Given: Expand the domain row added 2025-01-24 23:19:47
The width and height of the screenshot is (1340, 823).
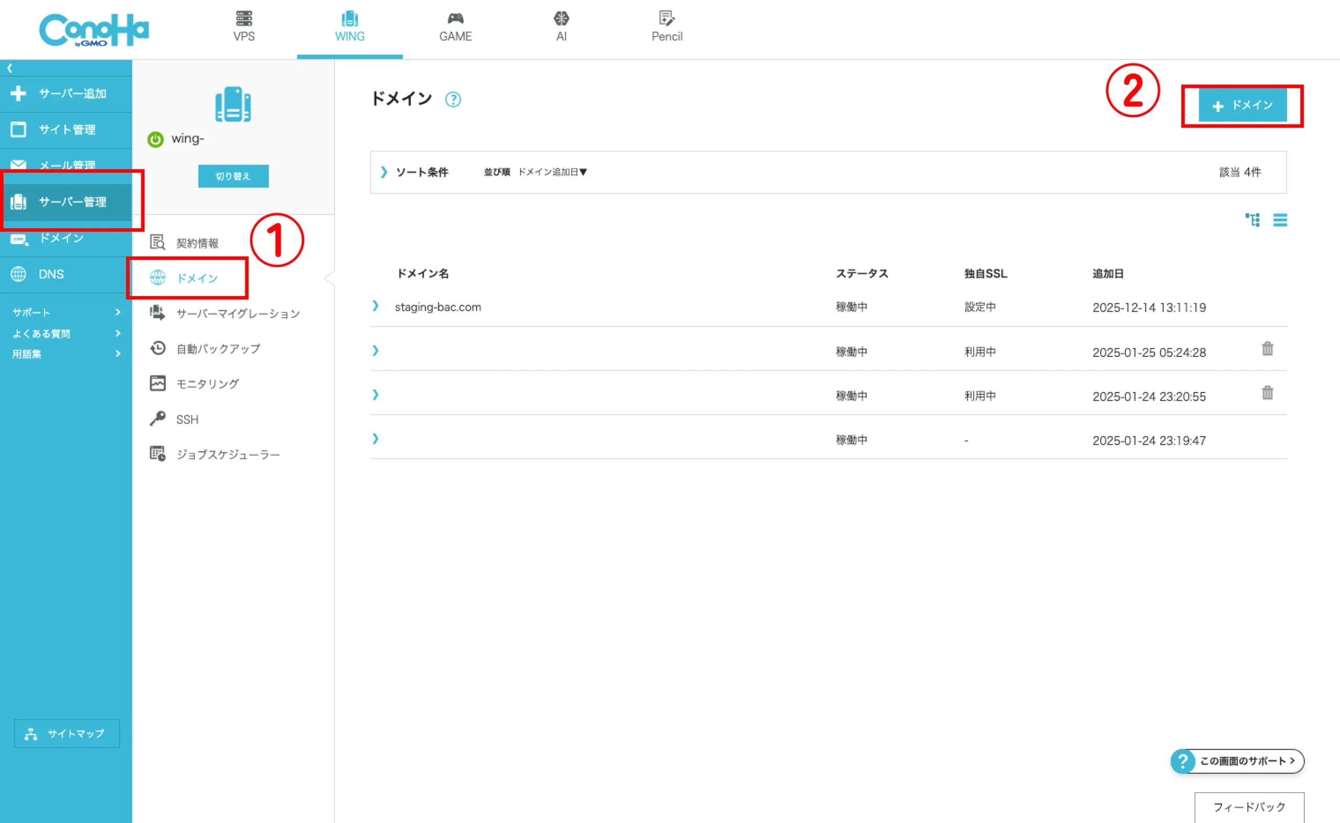Looking at the screenshot, I should pos(375,439).
